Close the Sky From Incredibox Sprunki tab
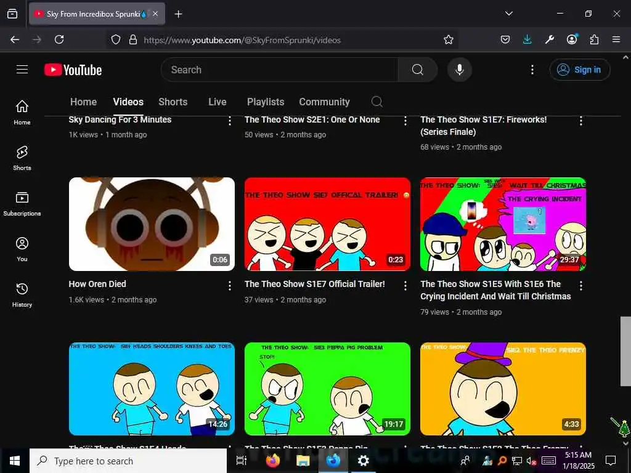The height and width of the screenshot is (473, 631). click(x=155, y=14)
